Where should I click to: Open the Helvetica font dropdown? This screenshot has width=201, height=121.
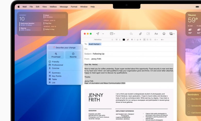[x=103, y=40]
